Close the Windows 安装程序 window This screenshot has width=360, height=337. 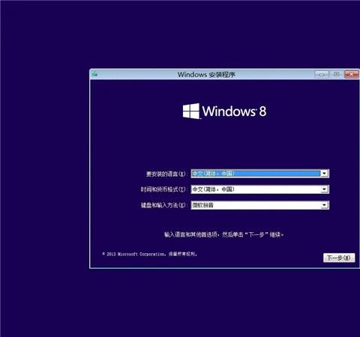(x=351, y=74)
